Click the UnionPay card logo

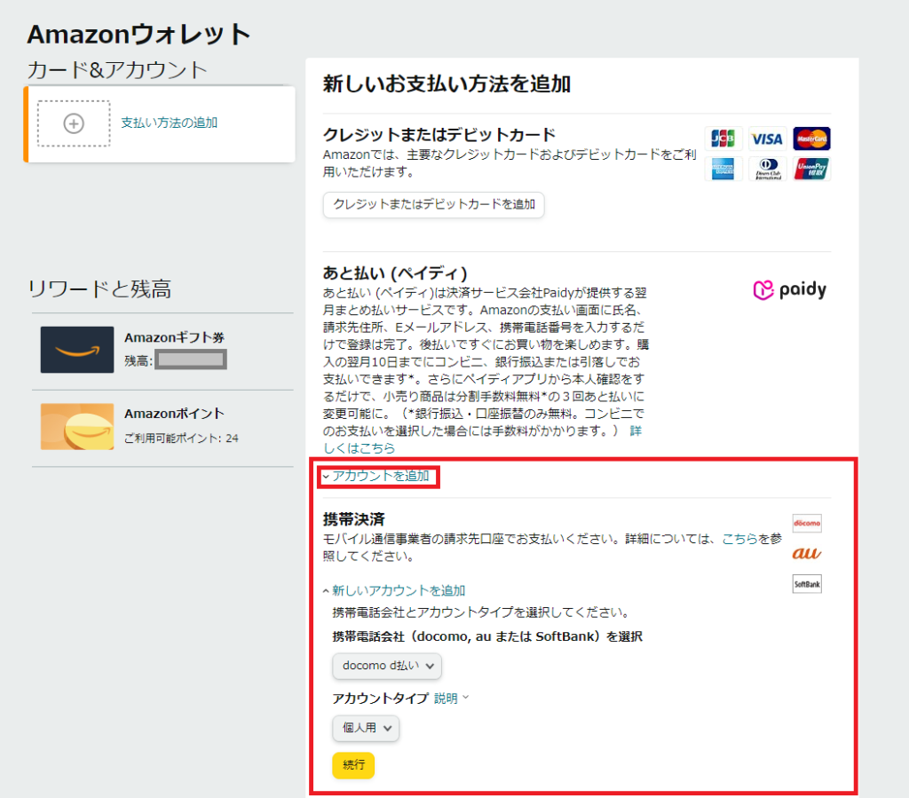[811, 169]
